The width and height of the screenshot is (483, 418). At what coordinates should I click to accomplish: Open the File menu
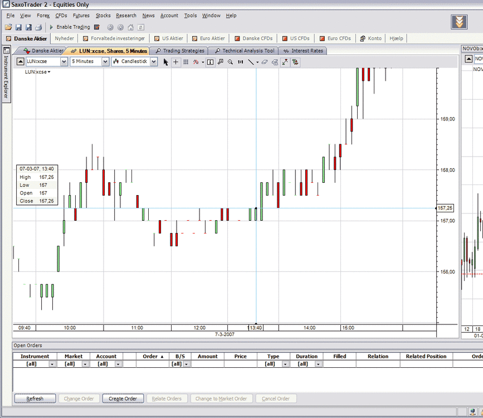pos(11,16)
